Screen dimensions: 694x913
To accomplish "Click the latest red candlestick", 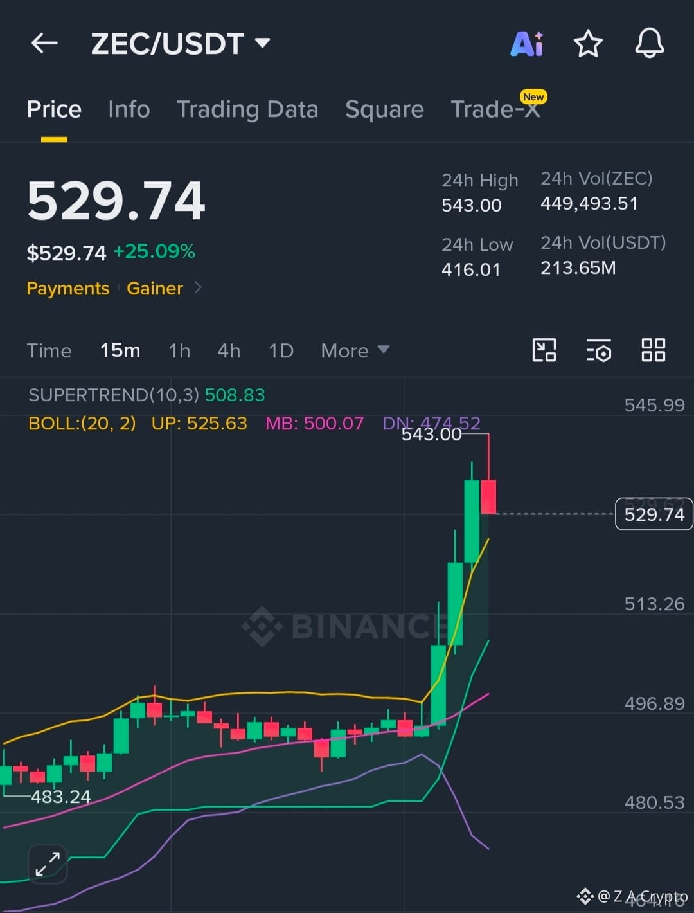I will (x=488, y=496).
